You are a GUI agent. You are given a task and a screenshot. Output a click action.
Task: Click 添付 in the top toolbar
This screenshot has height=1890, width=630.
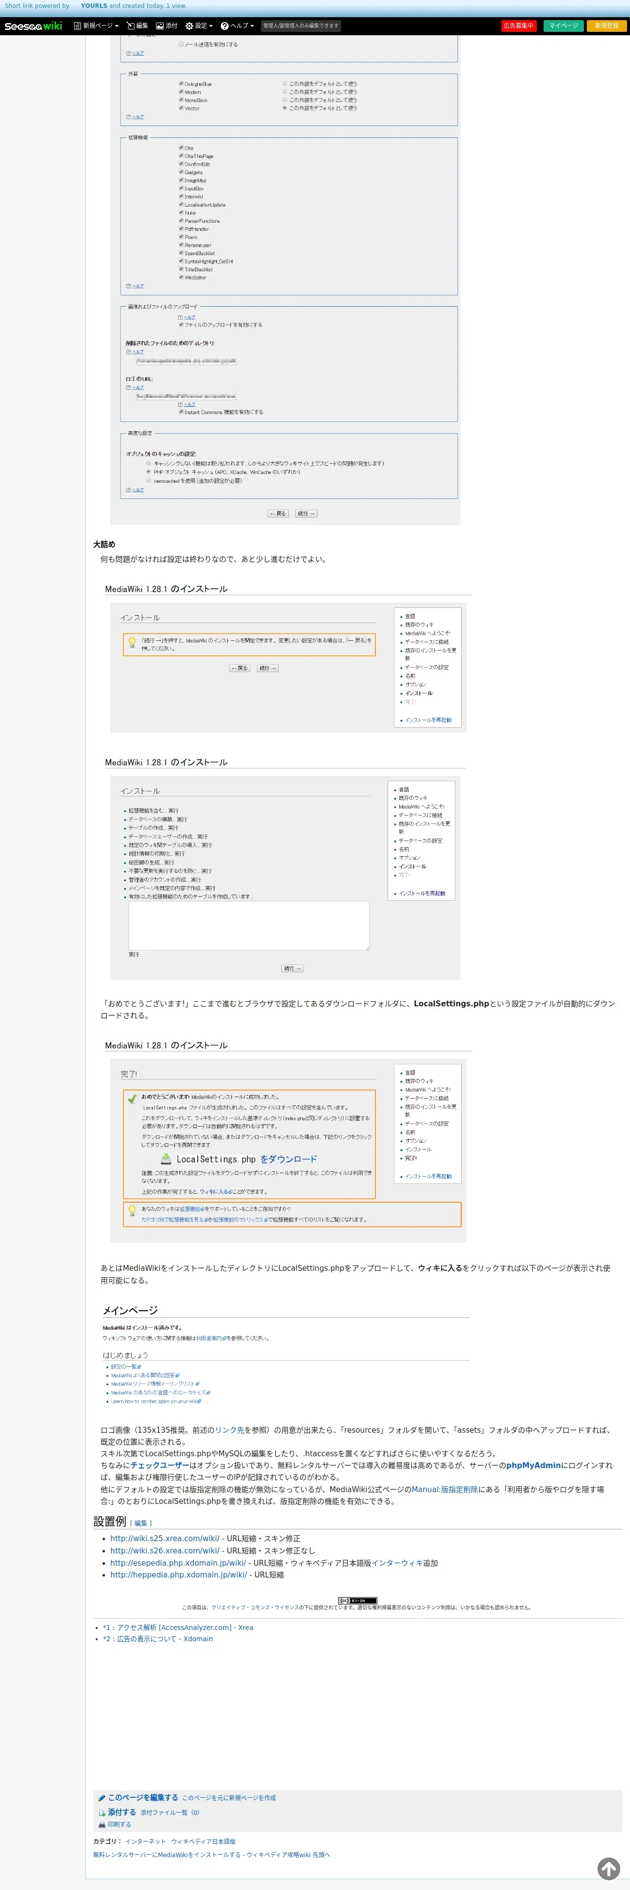(166, 26)
